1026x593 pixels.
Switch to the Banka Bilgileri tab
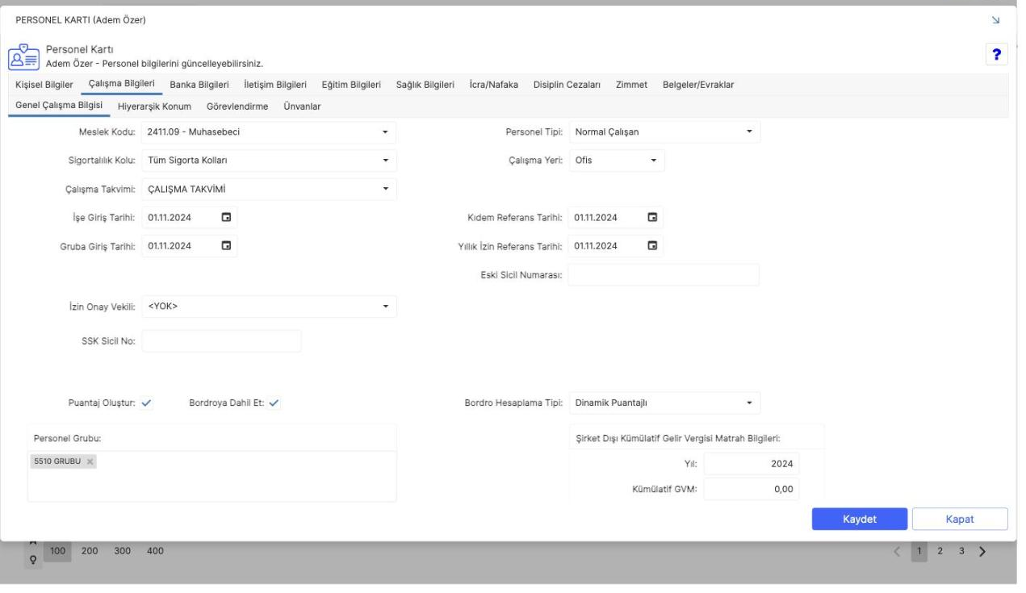[x=199, y=85]
